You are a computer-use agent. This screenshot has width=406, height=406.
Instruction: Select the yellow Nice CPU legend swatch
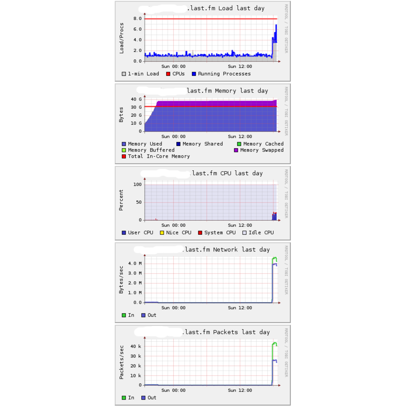[162, 233]
